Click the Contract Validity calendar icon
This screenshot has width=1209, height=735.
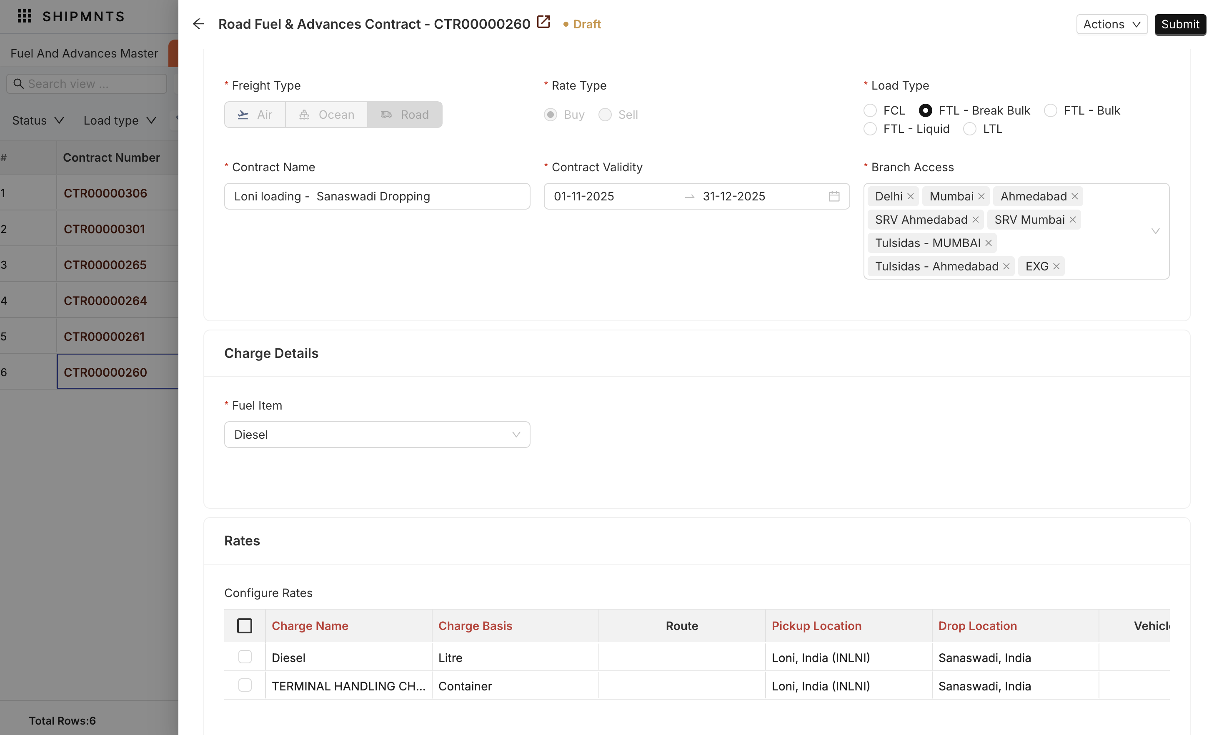tap(834, 196)
